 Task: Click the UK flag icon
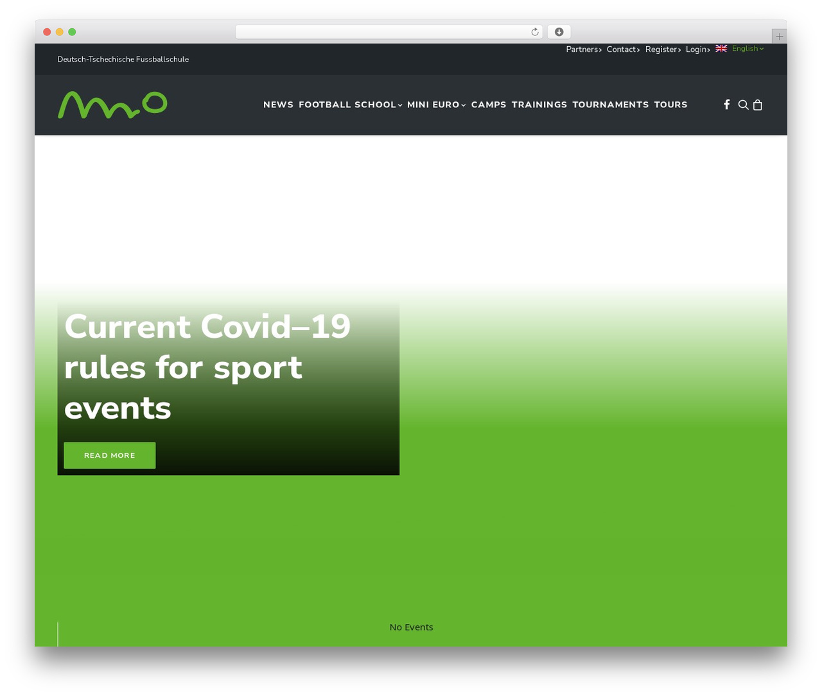click(x=721, y=49)
